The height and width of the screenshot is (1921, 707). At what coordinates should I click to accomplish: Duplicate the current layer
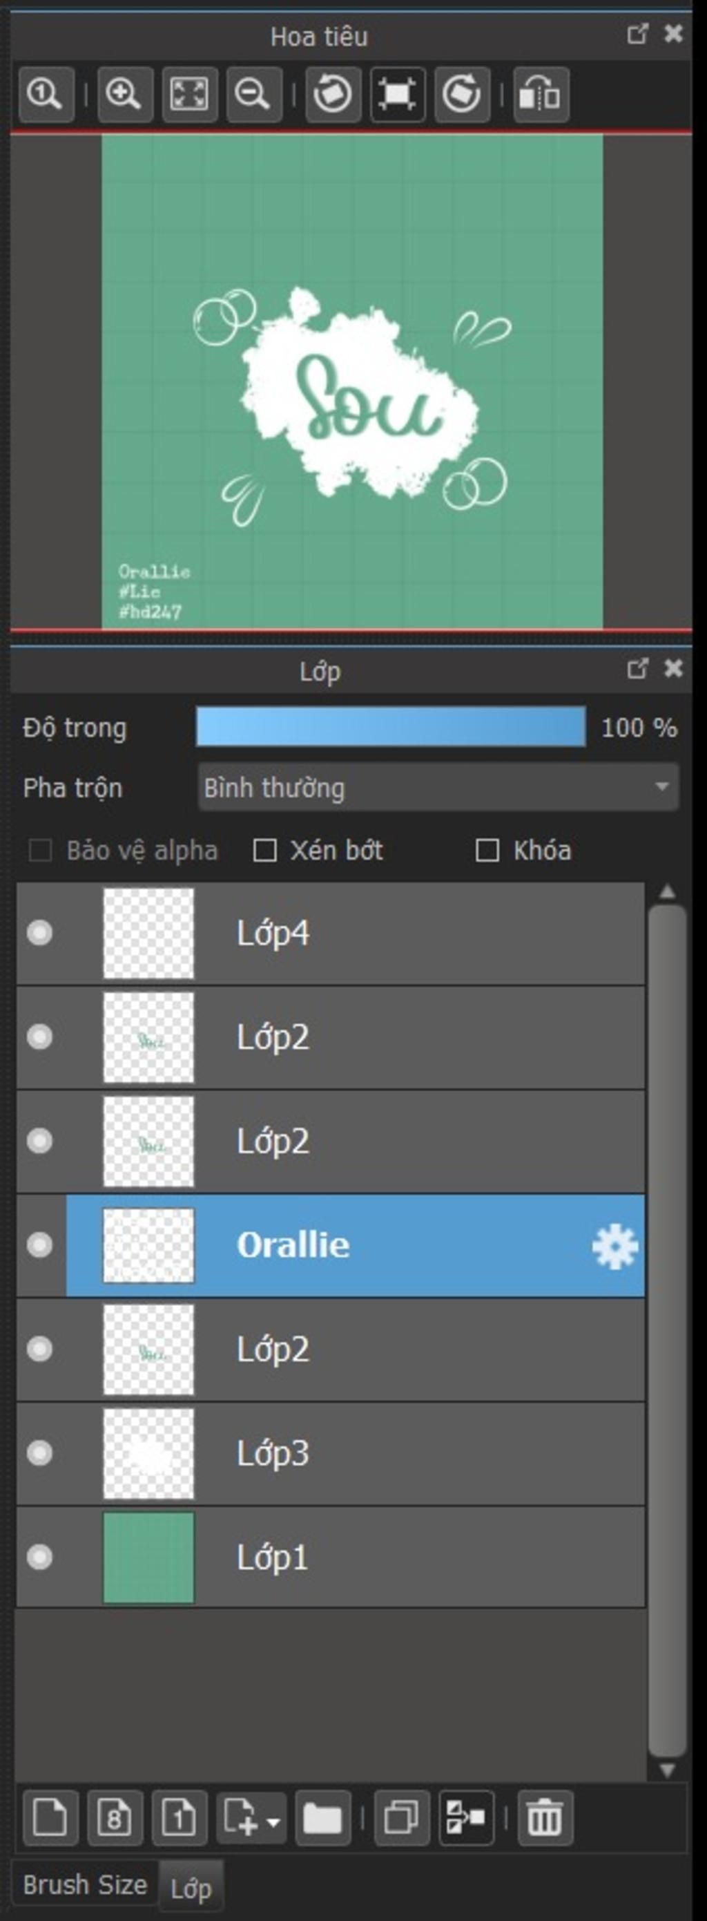coord(402,1817)
